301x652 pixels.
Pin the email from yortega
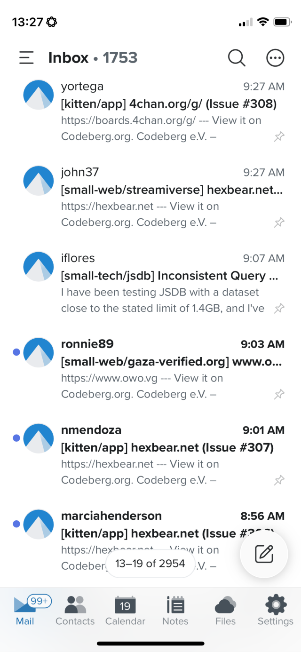279,136
